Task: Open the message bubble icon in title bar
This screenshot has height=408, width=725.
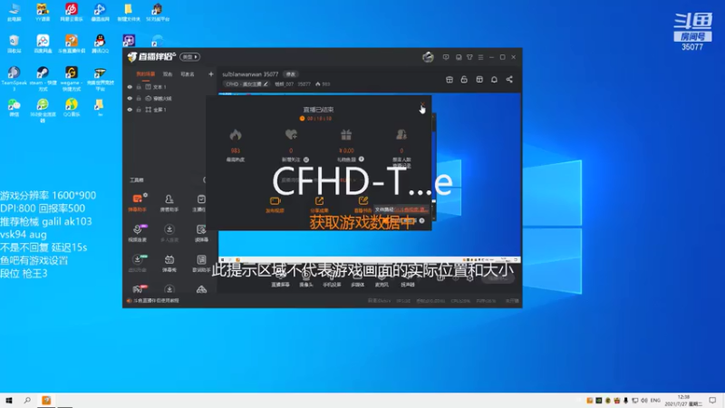Action: coord(446,57)
